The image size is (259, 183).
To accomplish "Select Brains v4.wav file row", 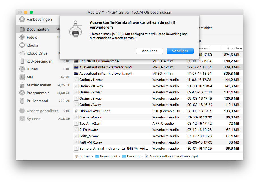I will pyautogui.click(x=158, y=117).
